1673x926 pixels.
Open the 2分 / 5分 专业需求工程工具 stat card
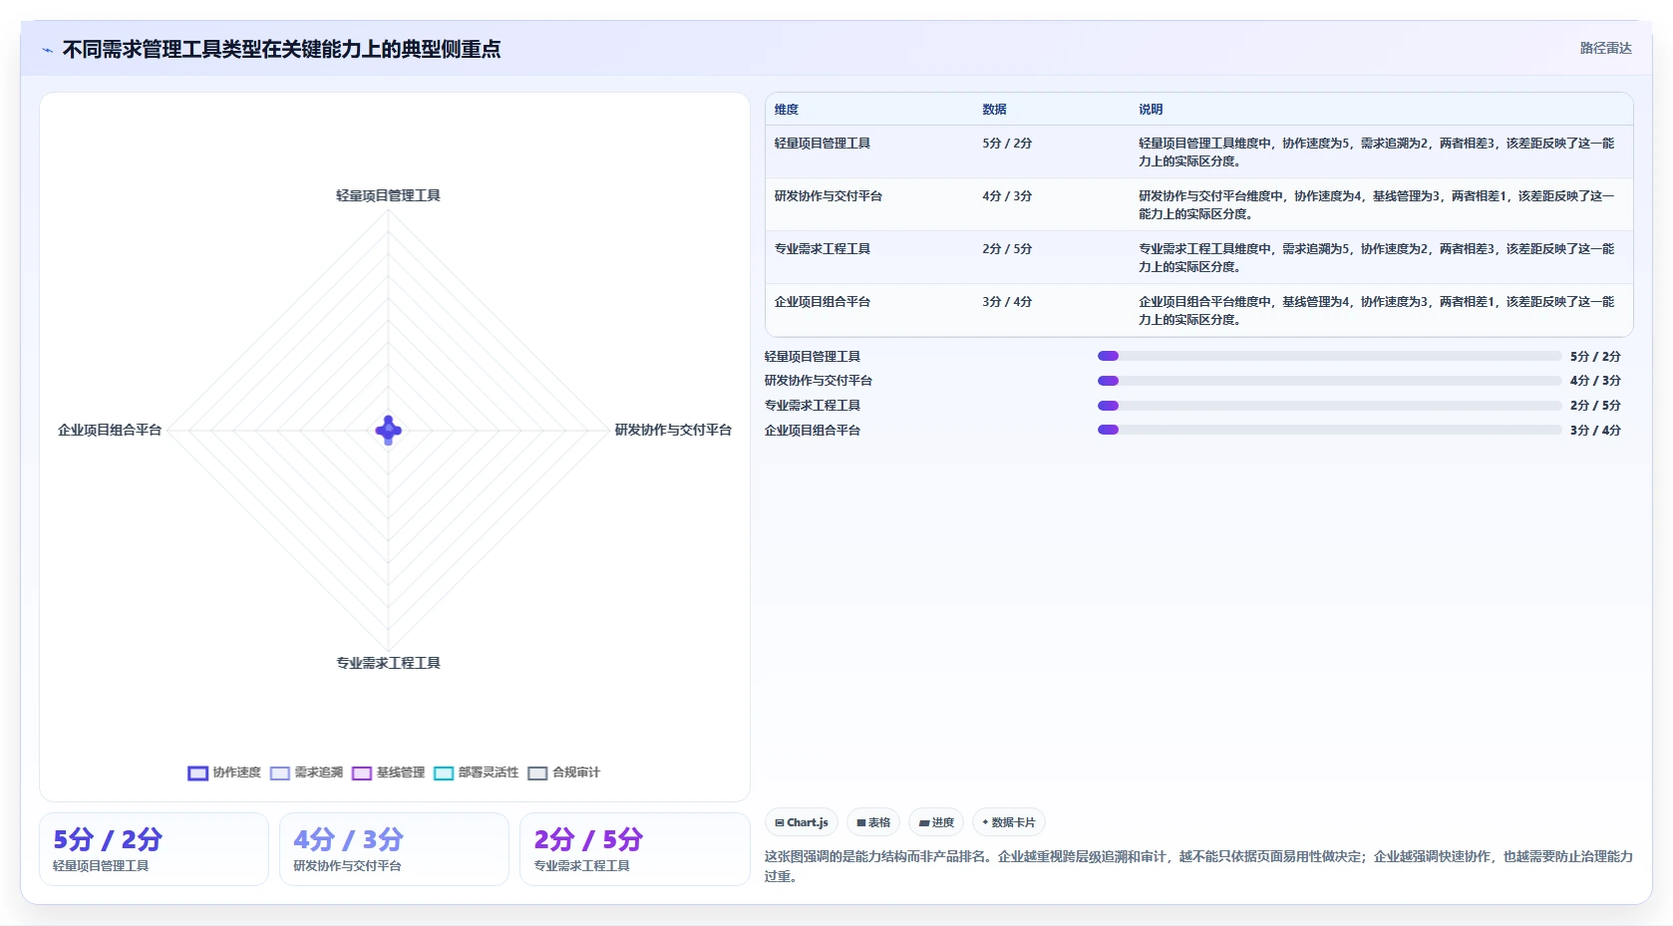click(x=634, y=849)
